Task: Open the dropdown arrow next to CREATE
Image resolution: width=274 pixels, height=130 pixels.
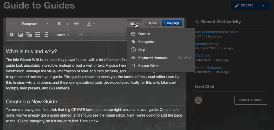Action: pyautogui.click(x=263, y=5)
